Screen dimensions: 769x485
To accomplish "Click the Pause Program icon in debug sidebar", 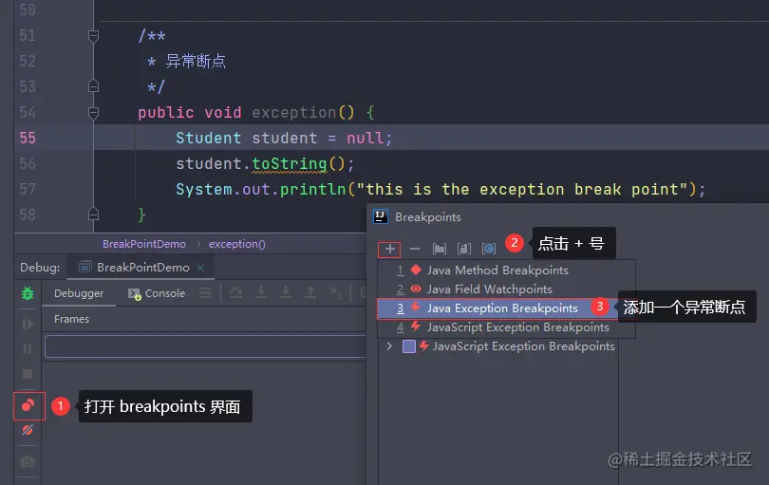I will pyautogui.click(x=28, y=348).
